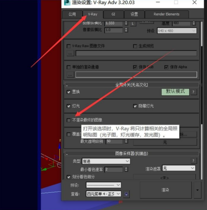Open the render button dropdown arrow

(x=198, y=190)
